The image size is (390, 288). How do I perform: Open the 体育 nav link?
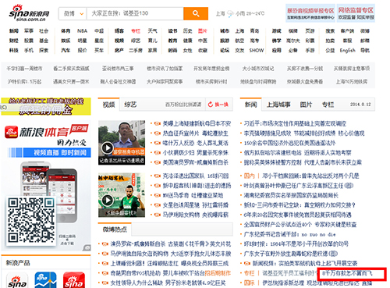[66, 31]
